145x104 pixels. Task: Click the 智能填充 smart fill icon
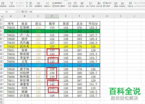pyautogui.click(x=75, y=3)
